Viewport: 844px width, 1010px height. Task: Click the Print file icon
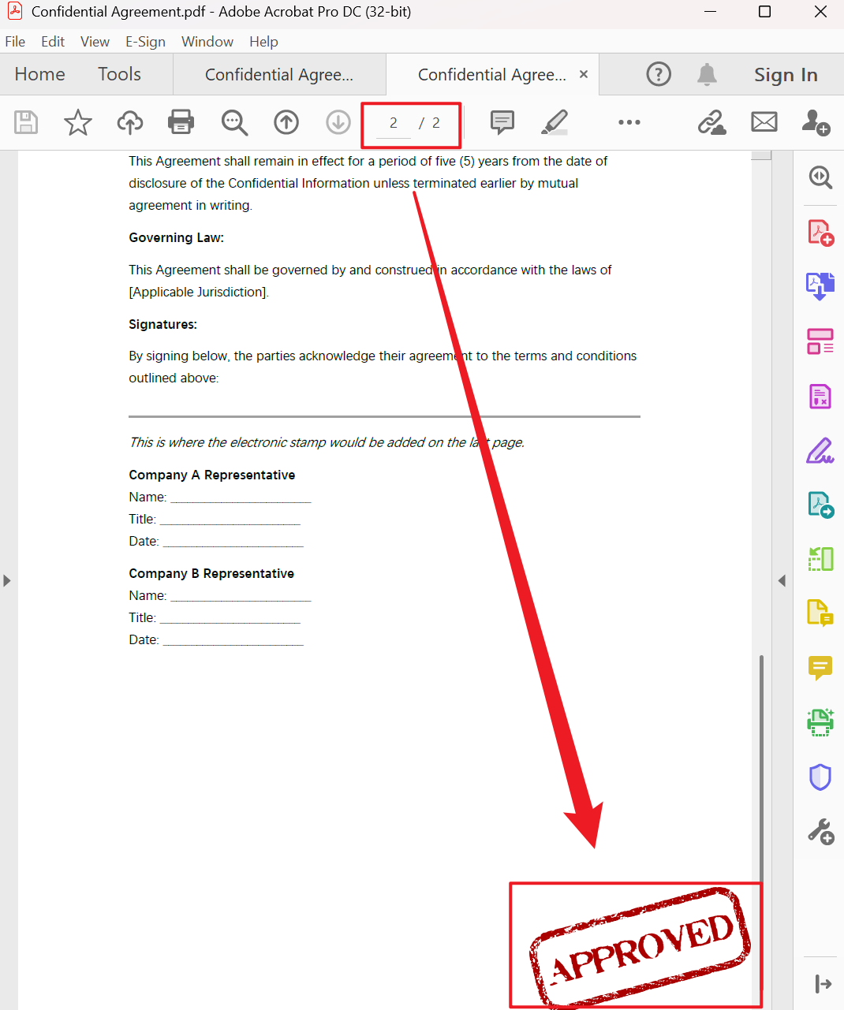181,122
